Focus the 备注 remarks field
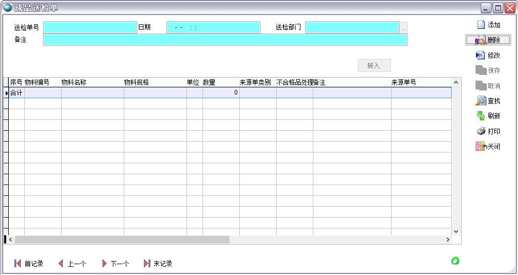518x275 pixels. point(225,40)
